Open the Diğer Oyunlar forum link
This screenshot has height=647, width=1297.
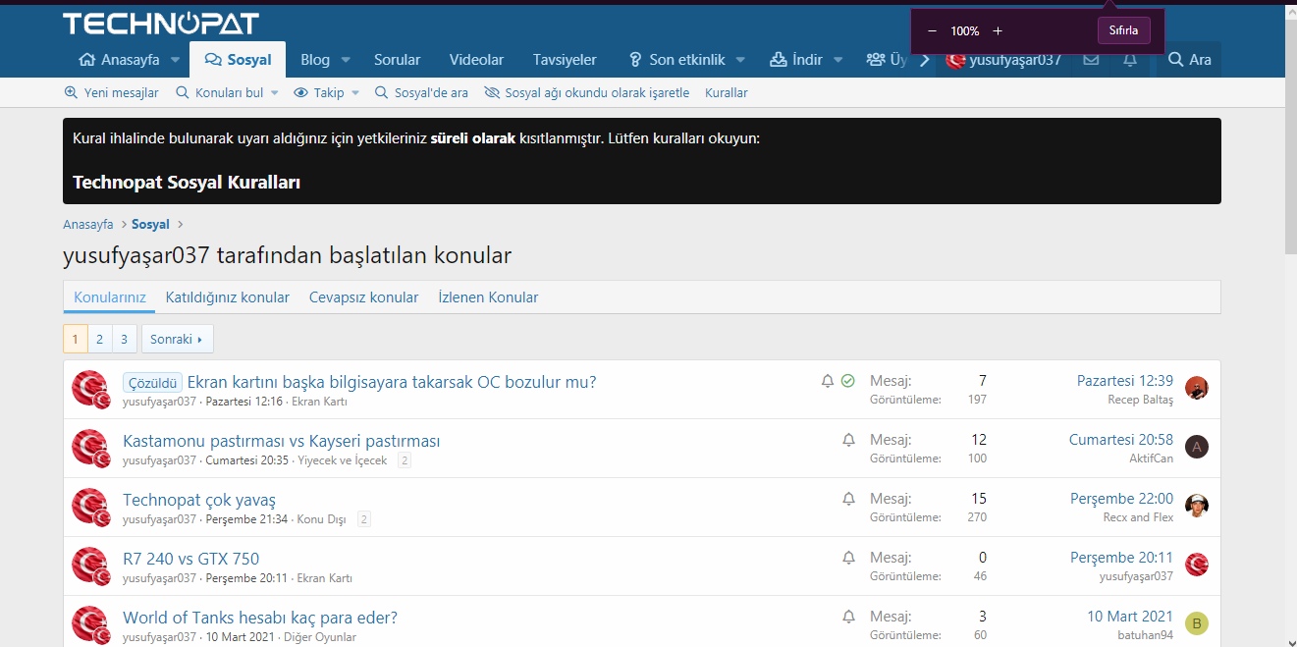320,637
